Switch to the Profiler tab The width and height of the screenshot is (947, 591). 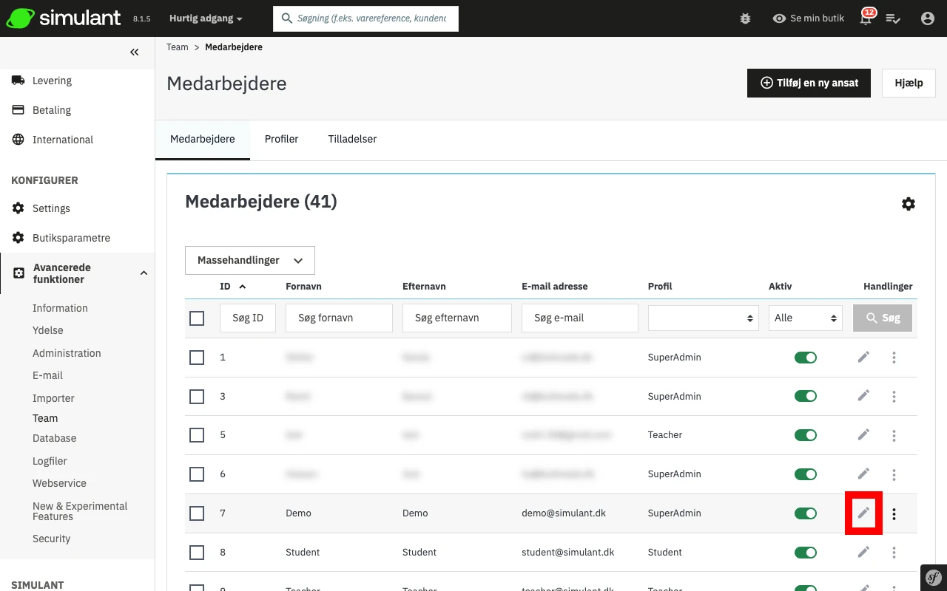[x=281, y=139]
